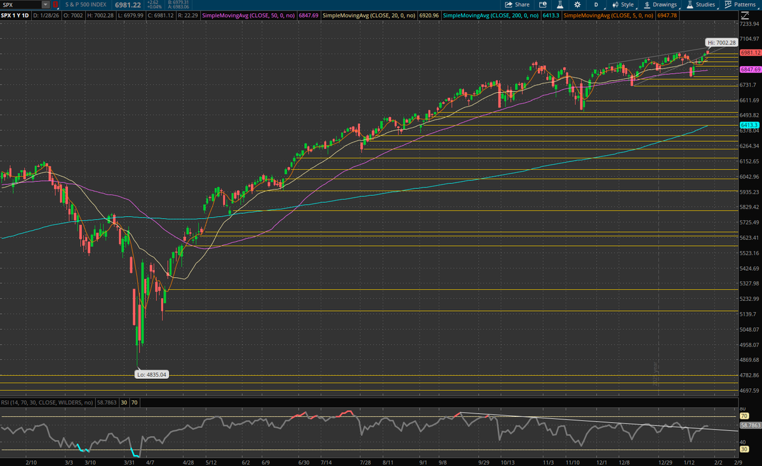The height and width of the screenshot is (466, 762).
Task: Click the red alert icon beside symbol box
Action: click(55, 4)
